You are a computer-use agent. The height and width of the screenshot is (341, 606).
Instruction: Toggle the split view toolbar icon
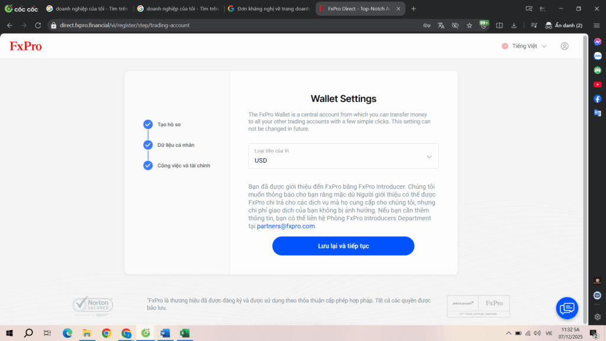(x=499, y=25)
